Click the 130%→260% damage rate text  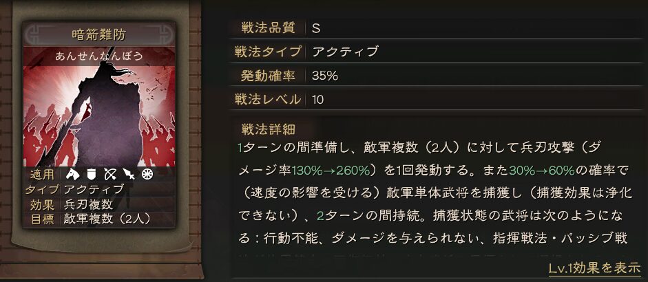(x=331, y=169)
